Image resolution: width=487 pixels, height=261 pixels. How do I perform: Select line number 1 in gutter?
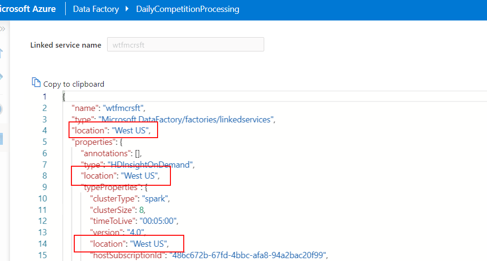coord(45,97)
